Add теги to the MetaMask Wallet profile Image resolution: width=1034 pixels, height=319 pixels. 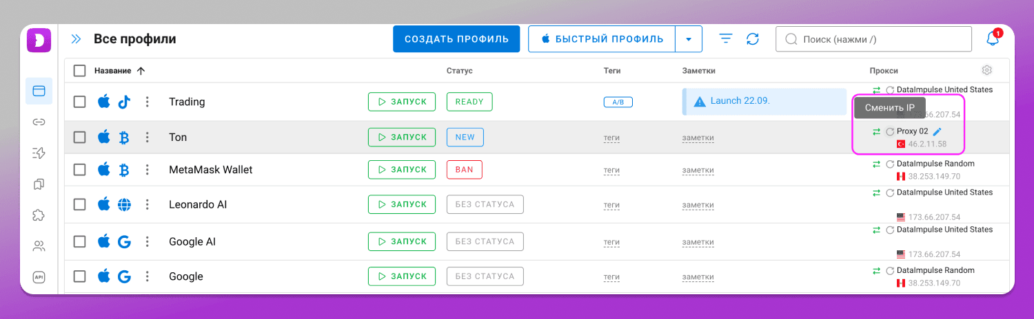[x=612, y=170]
